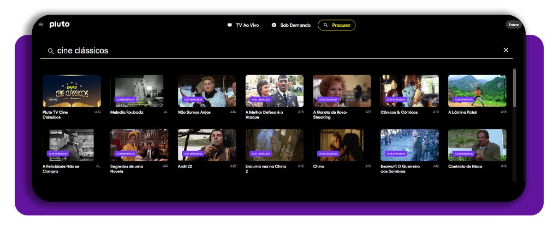Open Melodia Roubada thumbnail

click(139, 91)
